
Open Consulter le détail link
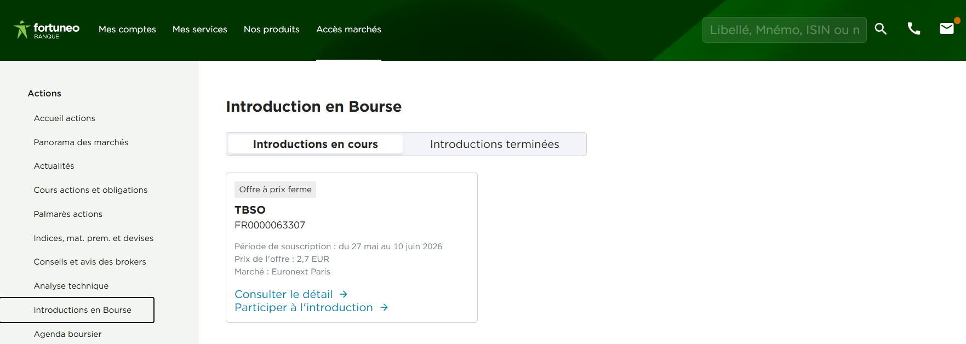[x=283, y=295]
